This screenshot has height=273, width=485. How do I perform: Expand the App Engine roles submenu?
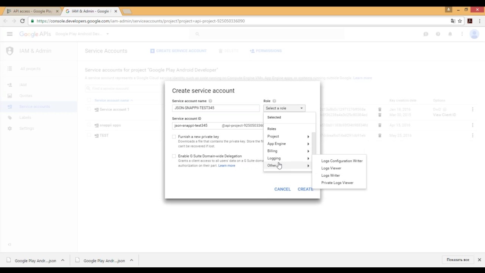point(288,144)
